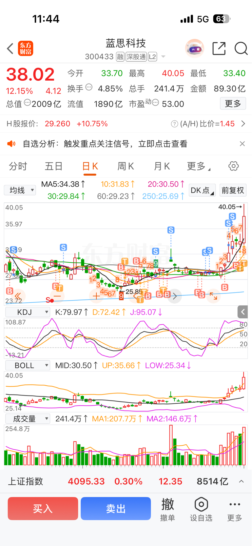
Task: Tap the blue 卖出 button
Action: coord(116,509)
